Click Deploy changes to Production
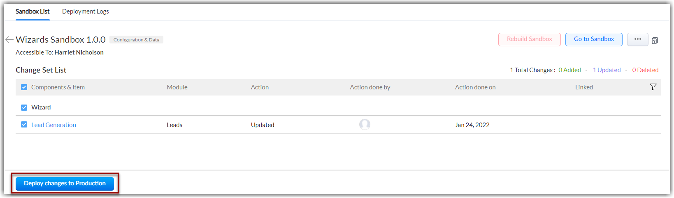674x198 pixels. pyautogui.click(x=65, y=183)
